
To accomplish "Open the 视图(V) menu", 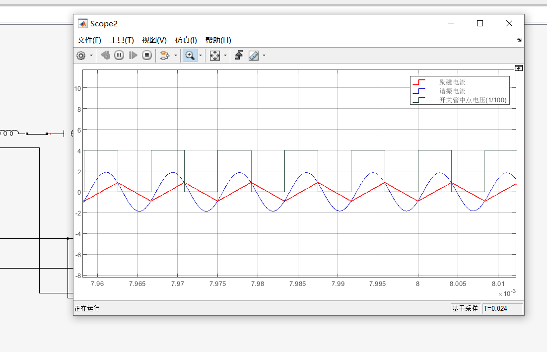I will click(x=154, y=40).
